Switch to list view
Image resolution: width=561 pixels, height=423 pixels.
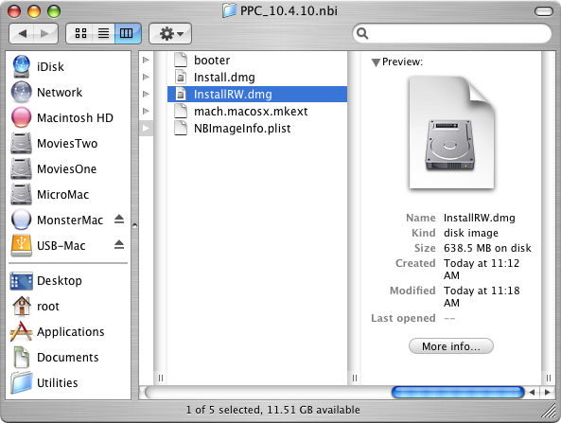point(103,34)
